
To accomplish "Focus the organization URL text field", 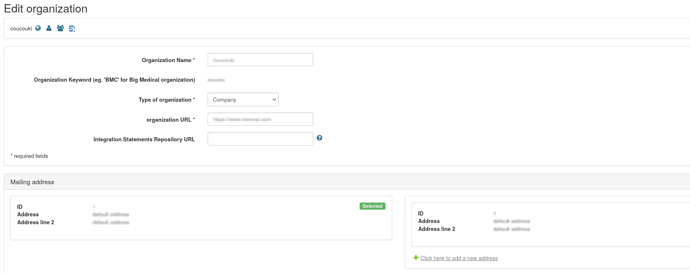I will coord(260,120).
